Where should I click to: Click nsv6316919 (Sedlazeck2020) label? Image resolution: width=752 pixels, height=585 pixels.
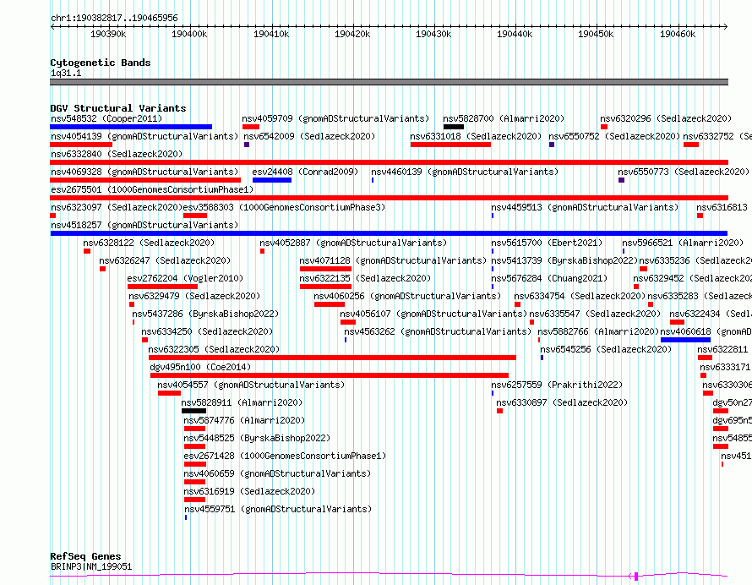click(249, 491)
